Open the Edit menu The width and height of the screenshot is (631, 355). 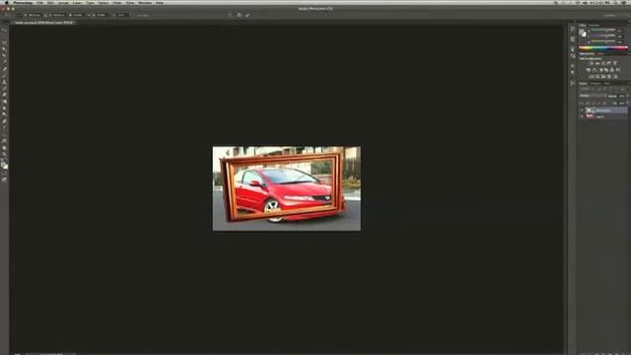click(50, 2)
